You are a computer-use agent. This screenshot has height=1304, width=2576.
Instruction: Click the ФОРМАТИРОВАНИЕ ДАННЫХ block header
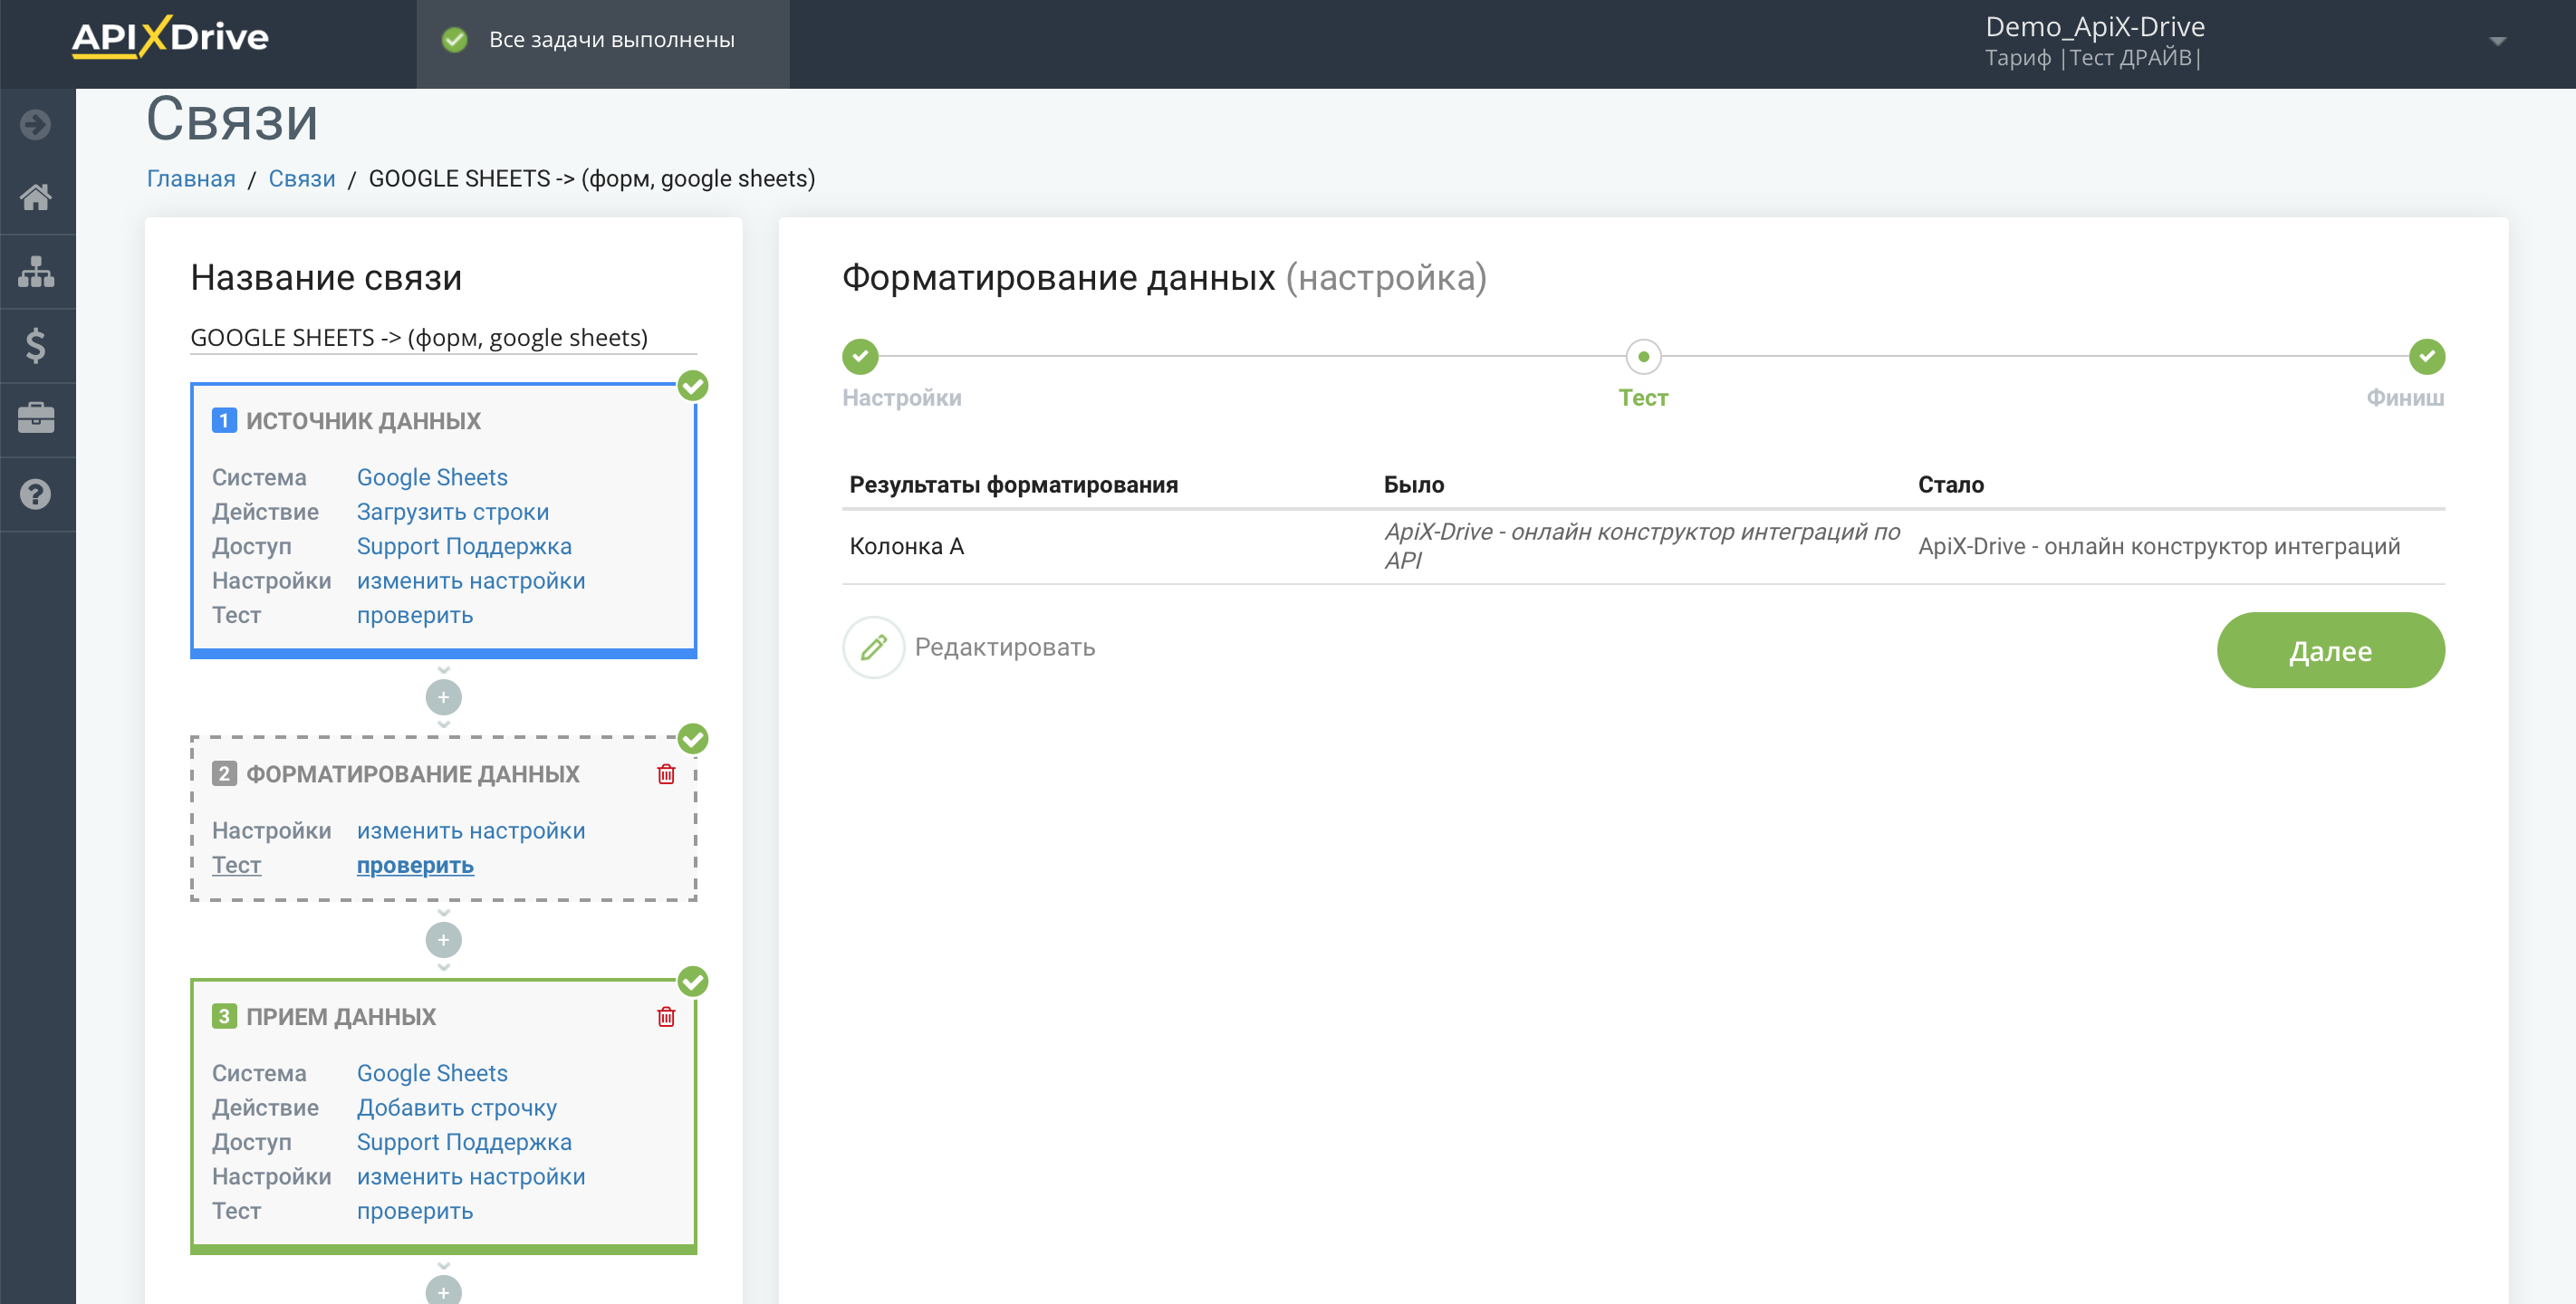click(x=412, y=774)
